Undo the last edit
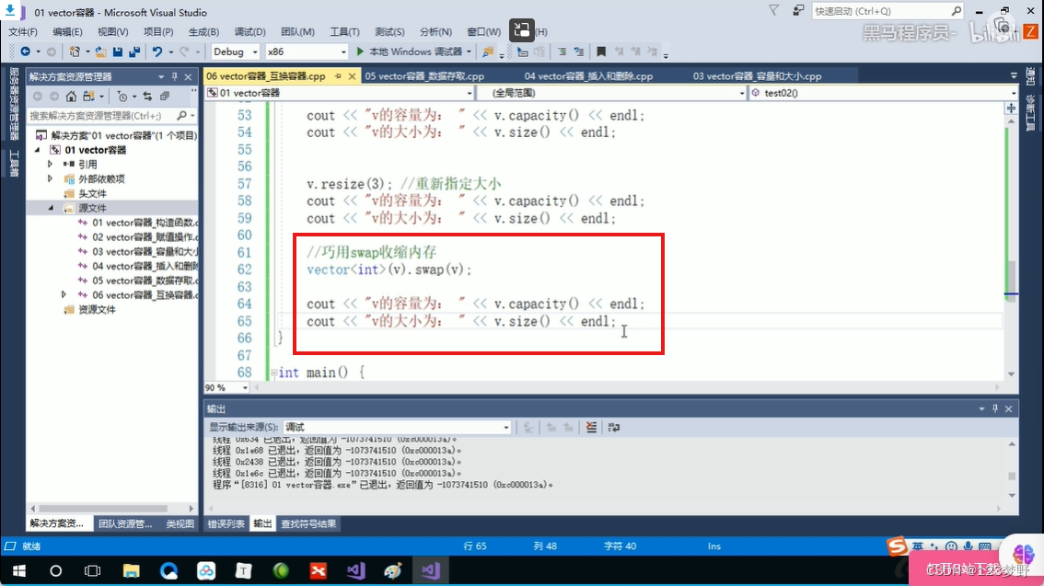The height and width of the screenshot is (586, 1044). 157,52
